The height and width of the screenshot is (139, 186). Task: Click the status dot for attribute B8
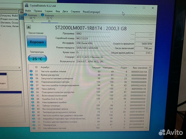[x=33, y=99]
